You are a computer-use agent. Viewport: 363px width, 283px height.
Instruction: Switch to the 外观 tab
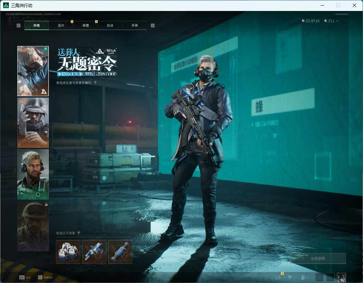pos(36,25)
